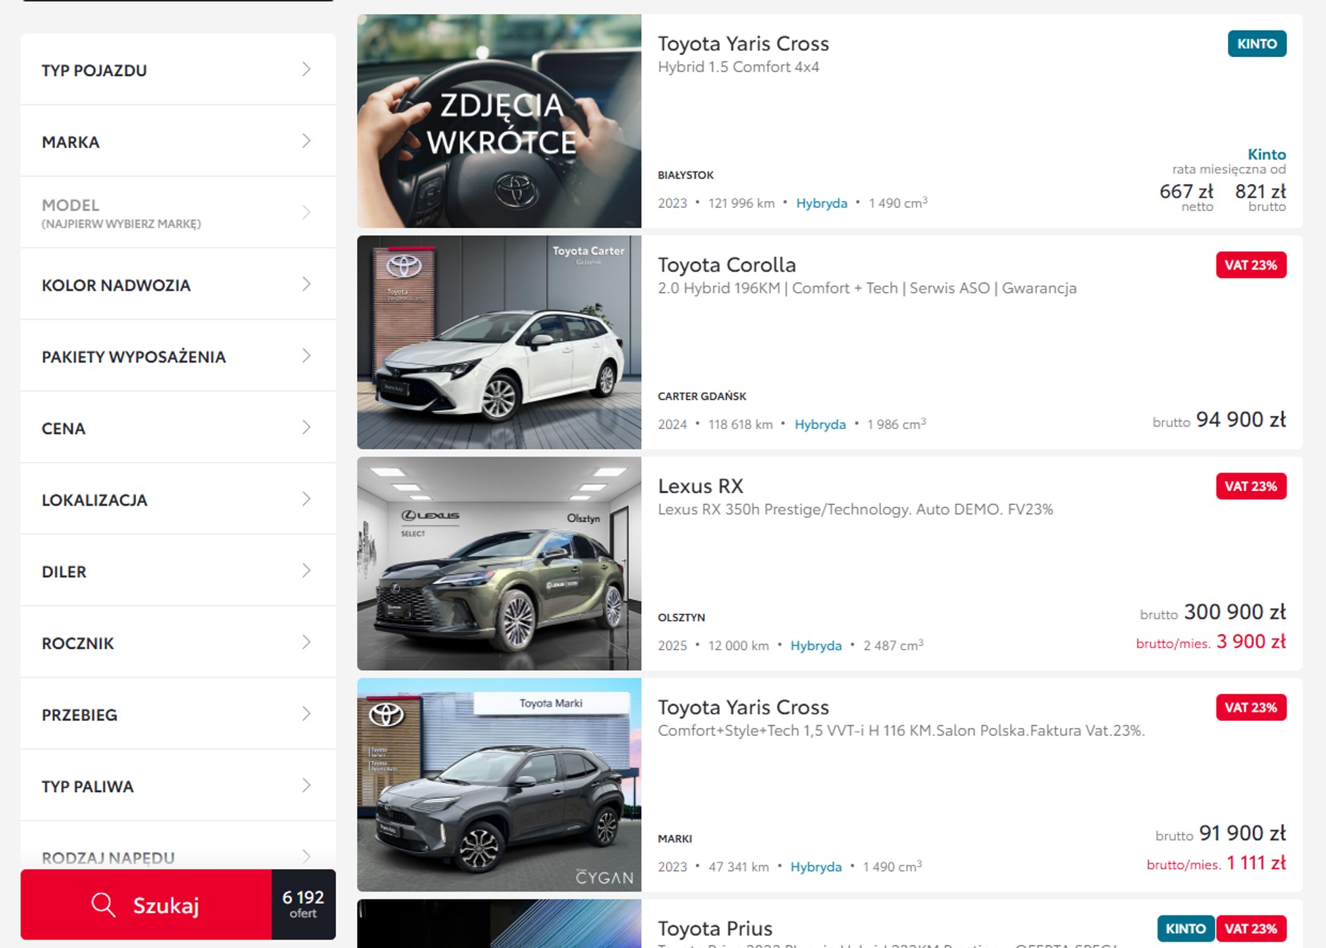
Task: Click the '300 900 zł' Lexus RX price
Action: coord(1235,612)
